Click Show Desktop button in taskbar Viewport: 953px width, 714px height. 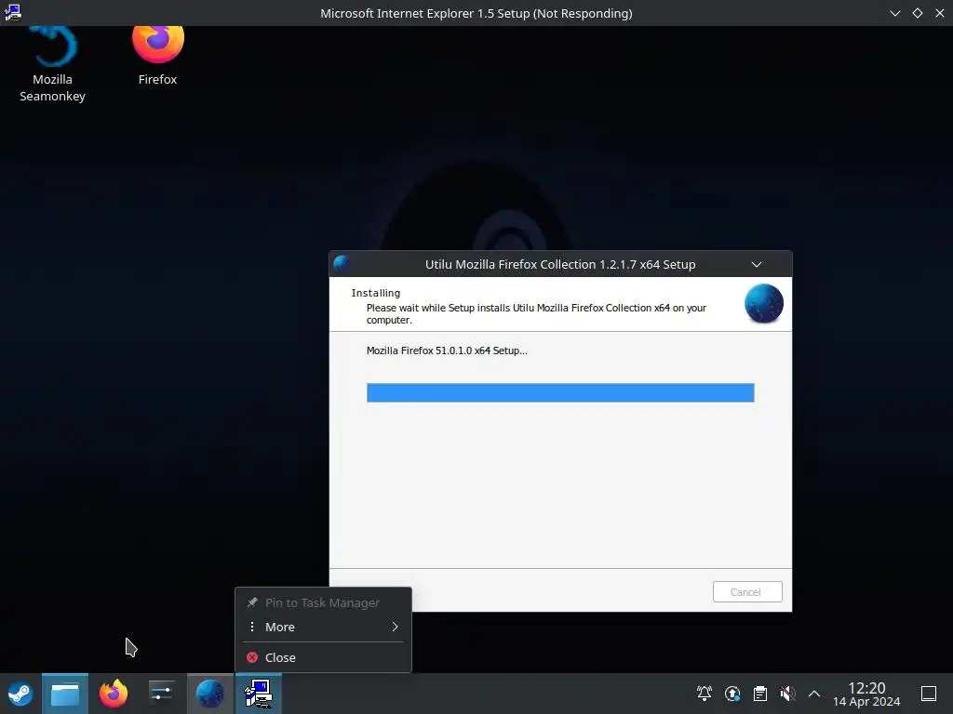929,694
